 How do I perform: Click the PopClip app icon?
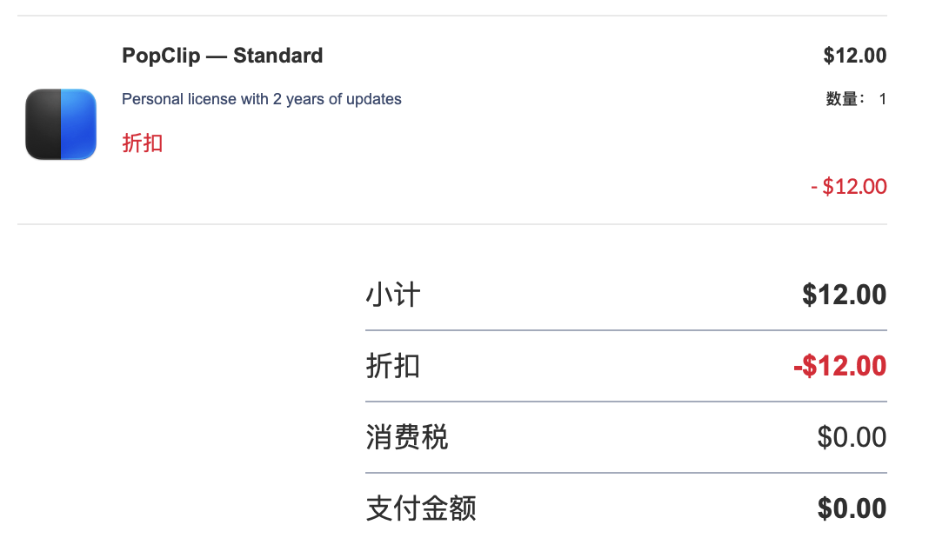[61, 124]
